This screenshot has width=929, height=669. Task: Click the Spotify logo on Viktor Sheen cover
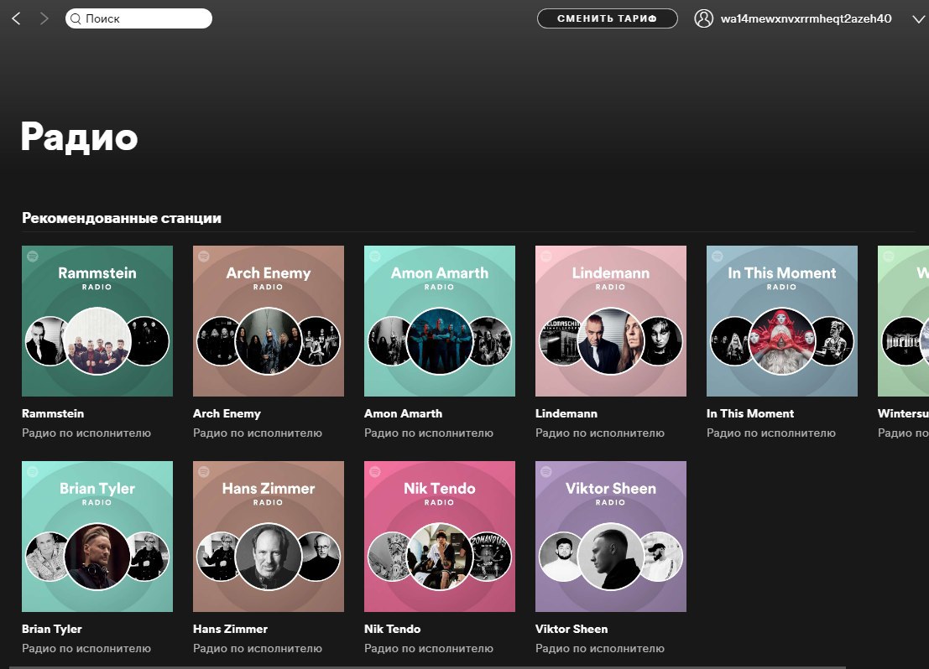tap(546, 472)
